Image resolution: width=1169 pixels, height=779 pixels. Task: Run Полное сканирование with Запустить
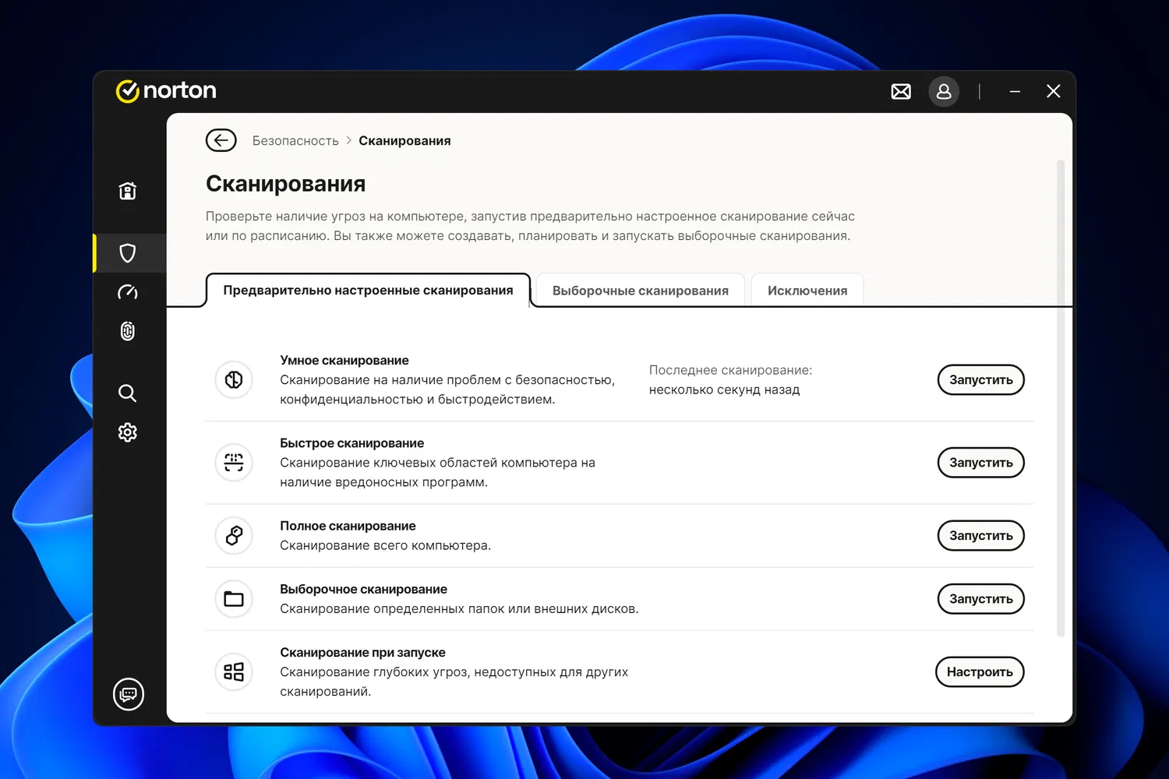[980, 536]
